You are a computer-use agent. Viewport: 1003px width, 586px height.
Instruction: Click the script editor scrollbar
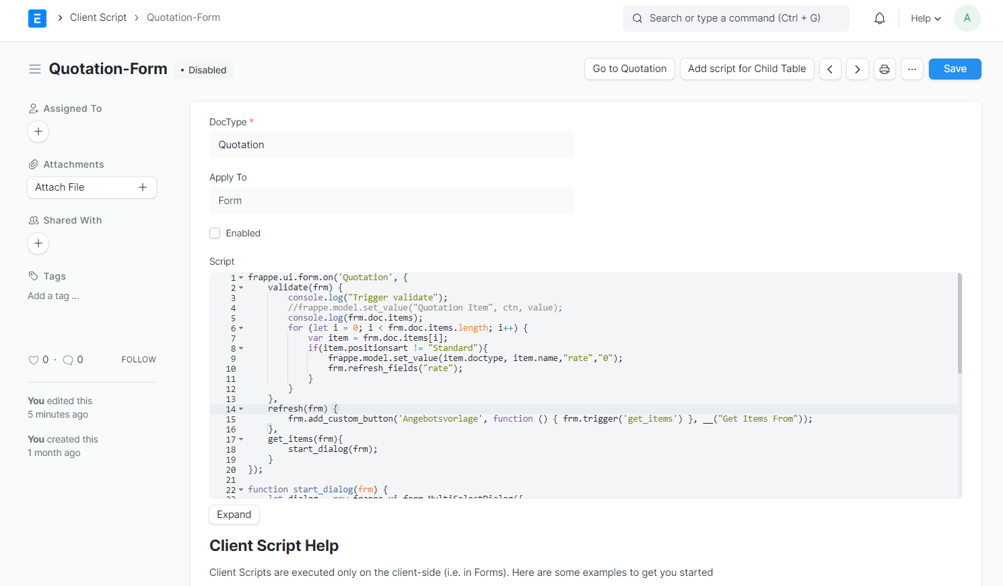959,323
